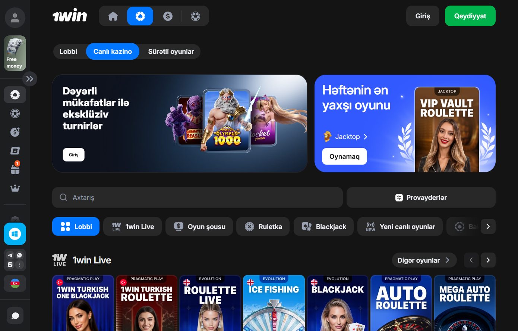Open the dollar coin icon in sidebar

(x=15, y=132)
